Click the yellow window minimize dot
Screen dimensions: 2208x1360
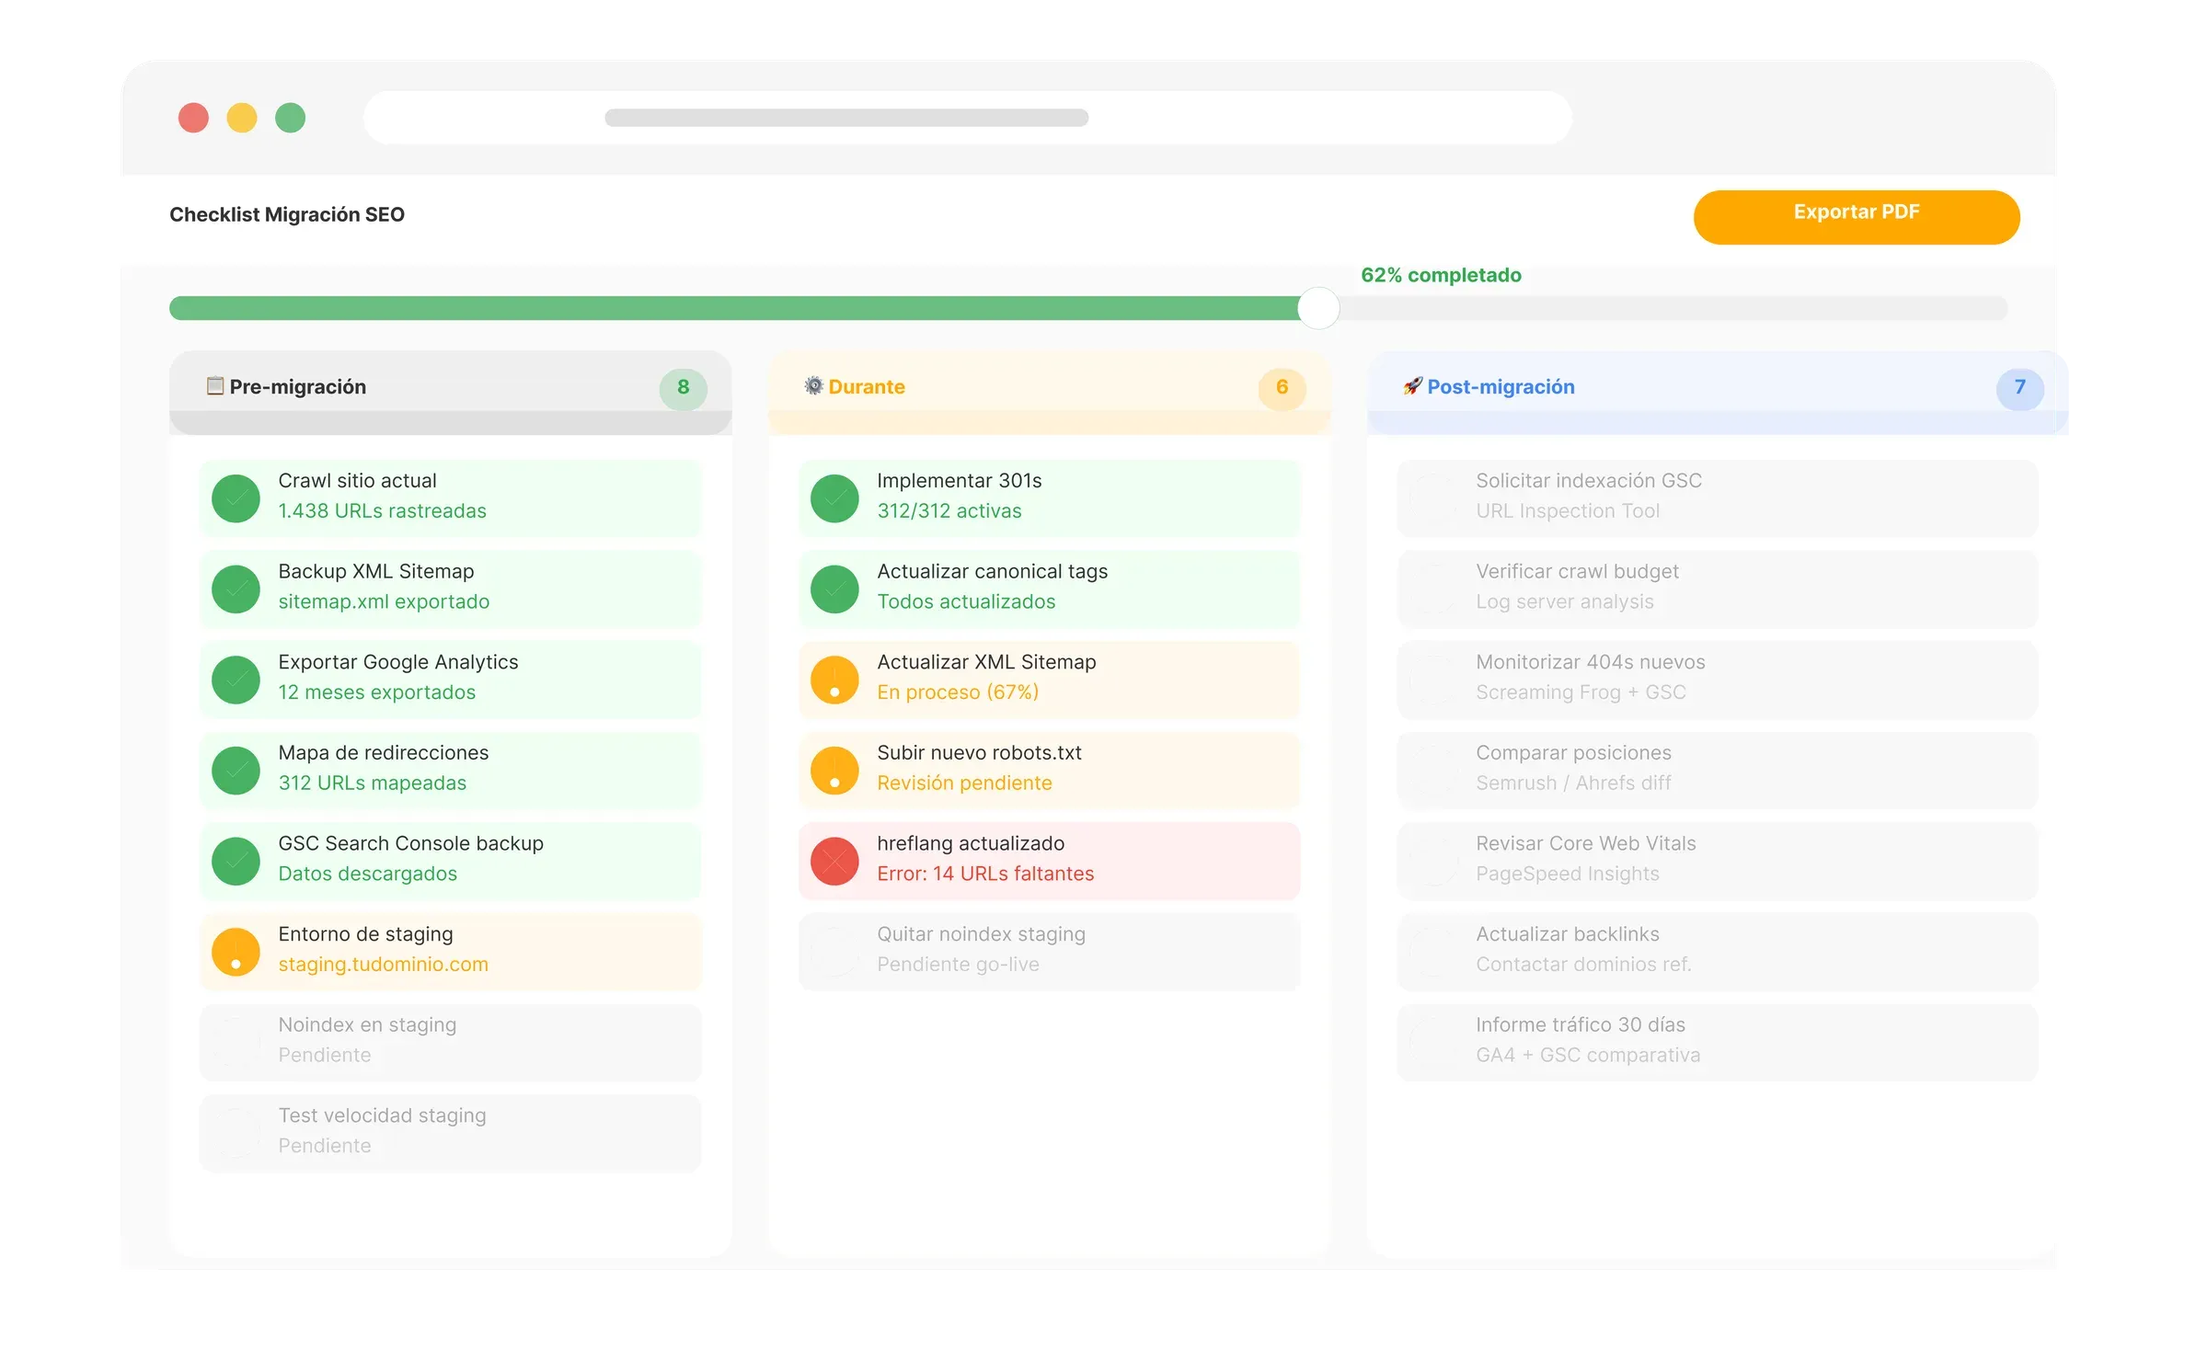(x=242, y=118)
